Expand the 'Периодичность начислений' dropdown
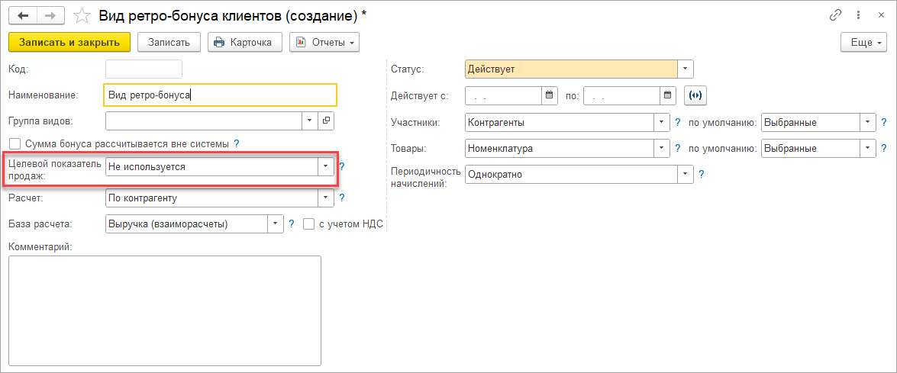 point(686,175)
